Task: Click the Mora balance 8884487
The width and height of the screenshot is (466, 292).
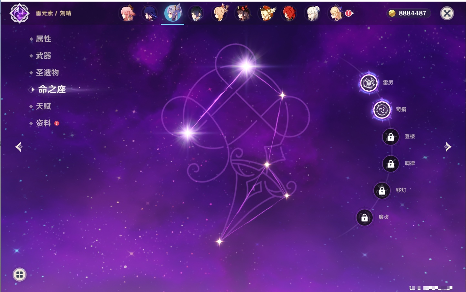Action: pos(412,13)
